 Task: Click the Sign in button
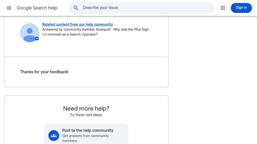click(x=241, y=8)
